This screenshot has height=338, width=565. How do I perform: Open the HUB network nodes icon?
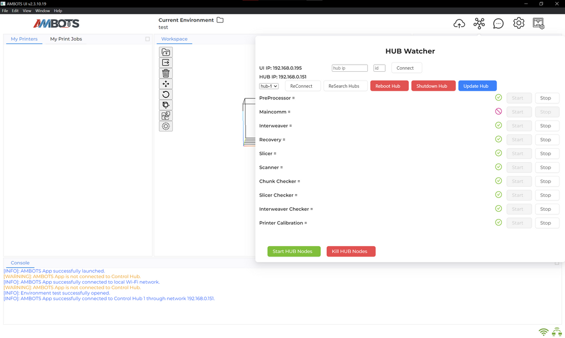pyautogui.click(x=479, y=24)
